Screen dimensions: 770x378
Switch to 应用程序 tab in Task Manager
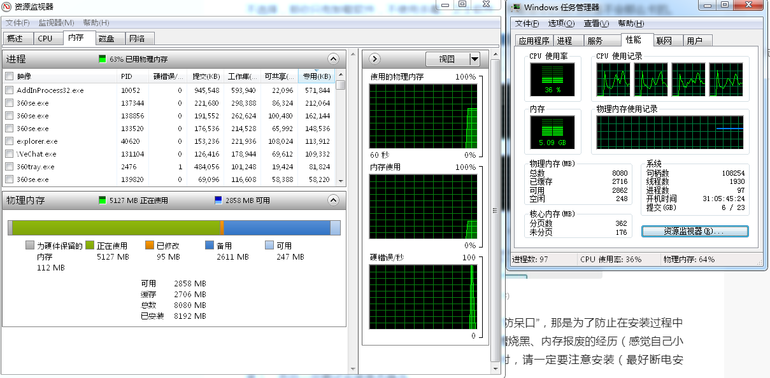pyautogui.click(x=534, y=41)
